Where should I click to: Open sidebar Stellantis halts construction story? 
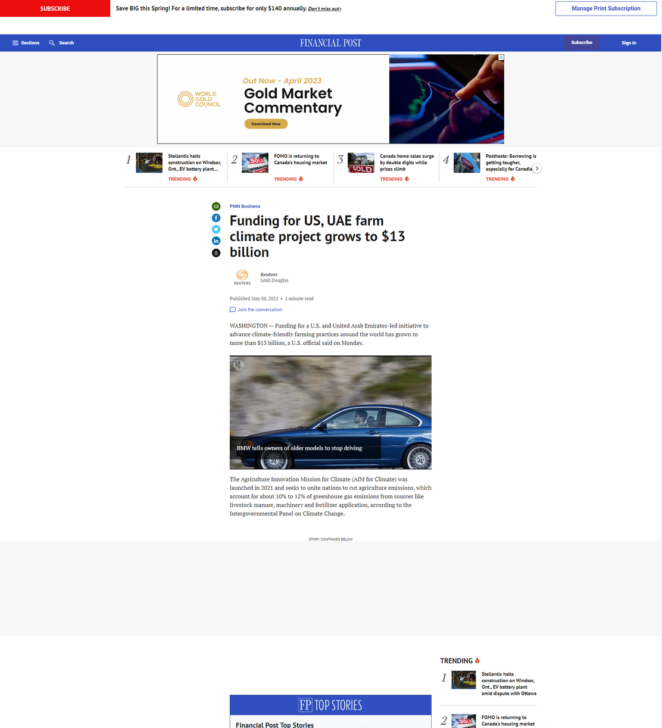pos(509,684)
